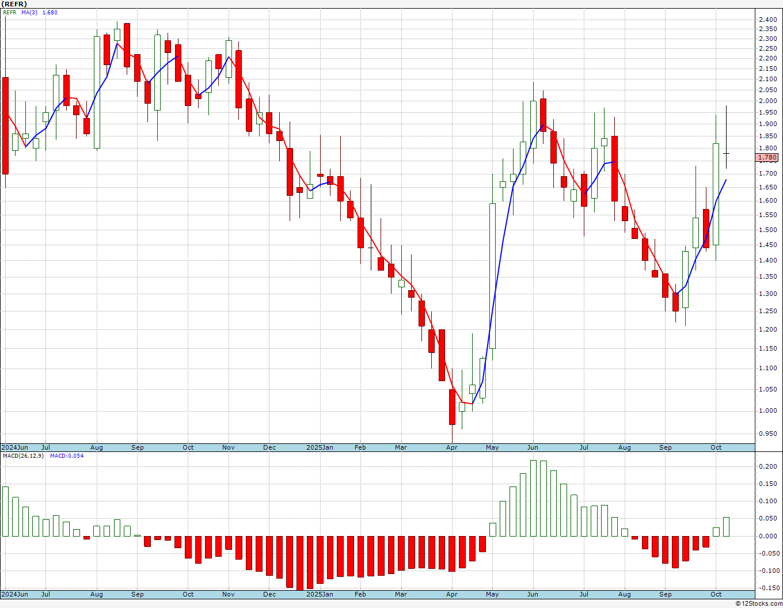Click the 2.400 label on price axis

[x=767, y=20]
